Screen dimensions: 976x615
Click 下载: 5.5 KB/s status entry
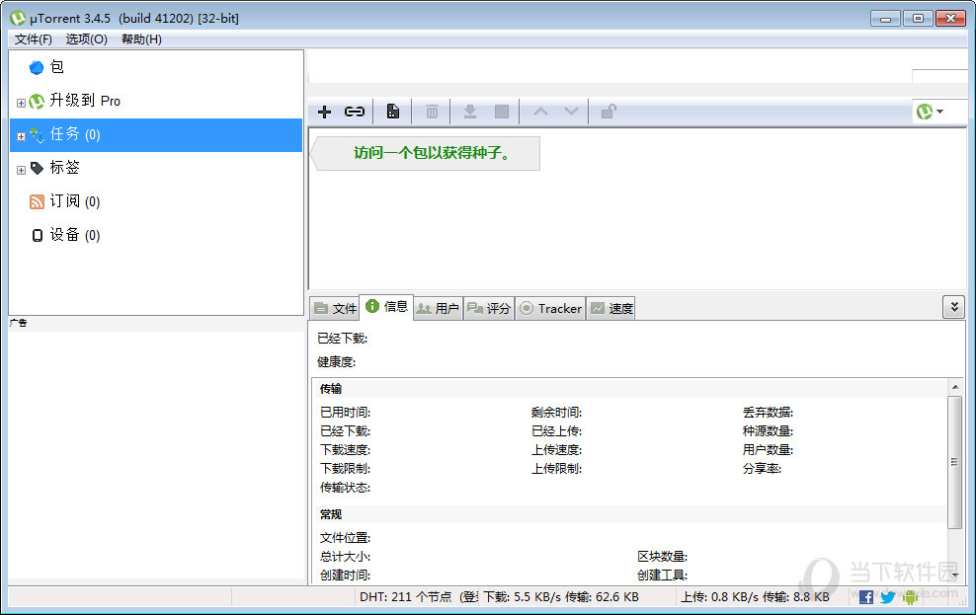tap(561, 597)
